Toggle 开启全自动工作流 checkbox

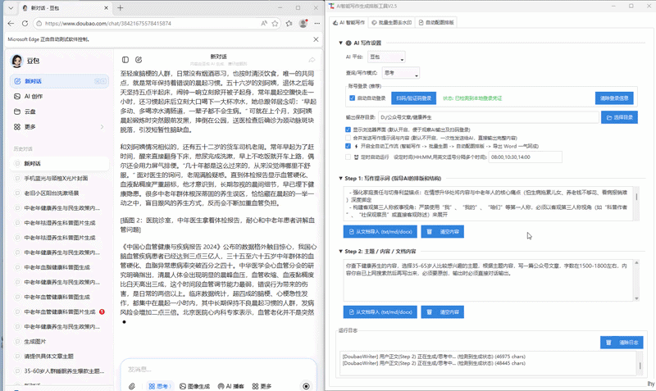348,146
